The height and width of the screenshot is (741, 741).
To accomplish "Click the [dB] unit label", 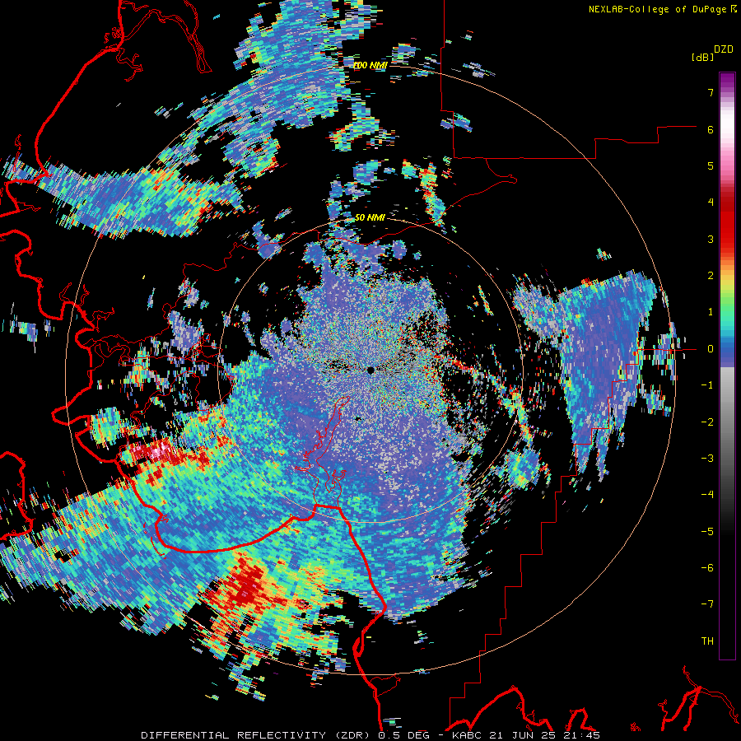I will click(x=702, y=57).
